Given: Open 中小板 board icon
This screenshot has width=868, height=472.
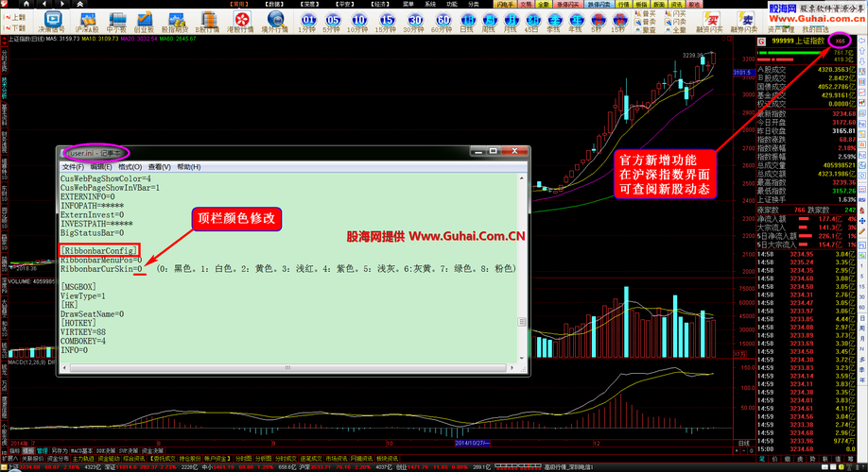Looking at the screenshot, I should (116, 22).
